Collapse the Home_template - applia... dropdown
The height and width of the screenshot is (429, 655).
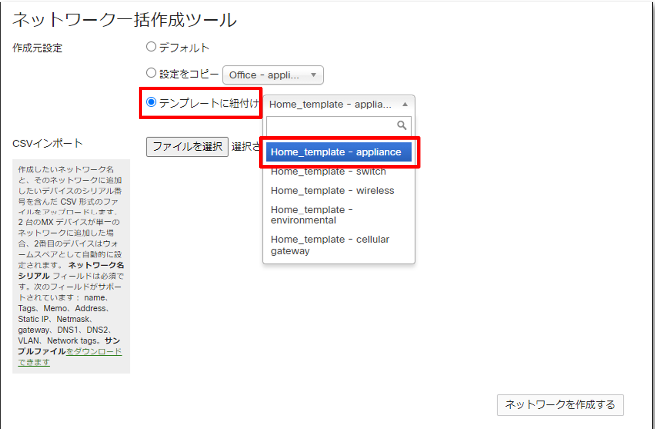pos(339,104)
